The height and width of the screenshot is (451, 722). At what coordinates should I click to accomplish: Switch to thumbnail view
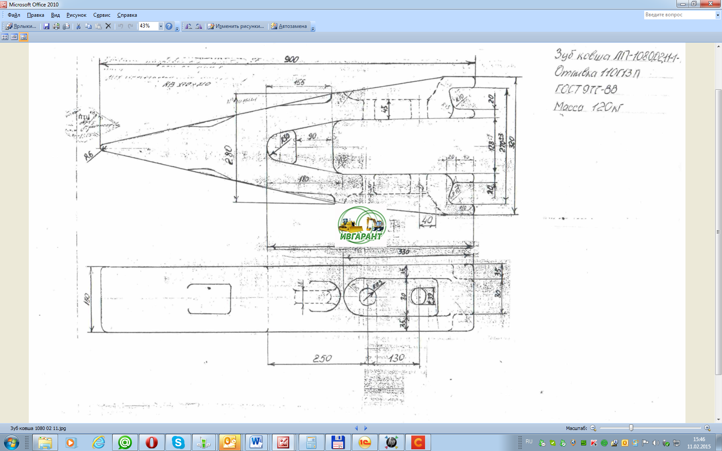pyautogui.click(x=5, y=37)
